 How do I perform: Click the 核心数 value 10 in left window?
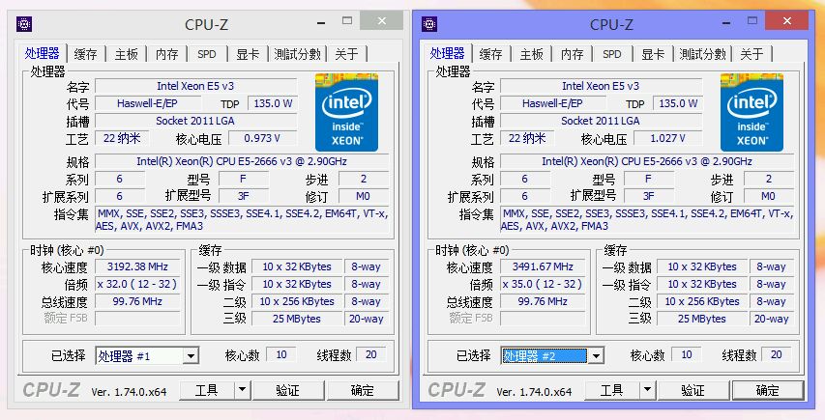point(281,355)
